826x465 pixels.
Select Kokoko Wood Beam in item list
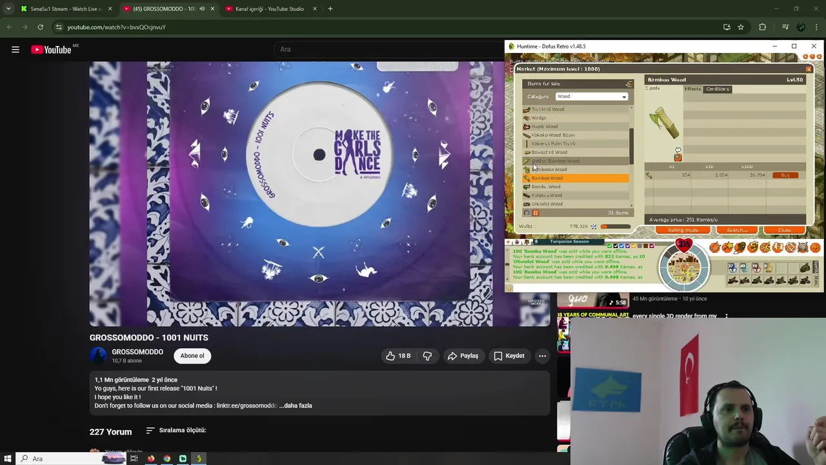[576, 135]
